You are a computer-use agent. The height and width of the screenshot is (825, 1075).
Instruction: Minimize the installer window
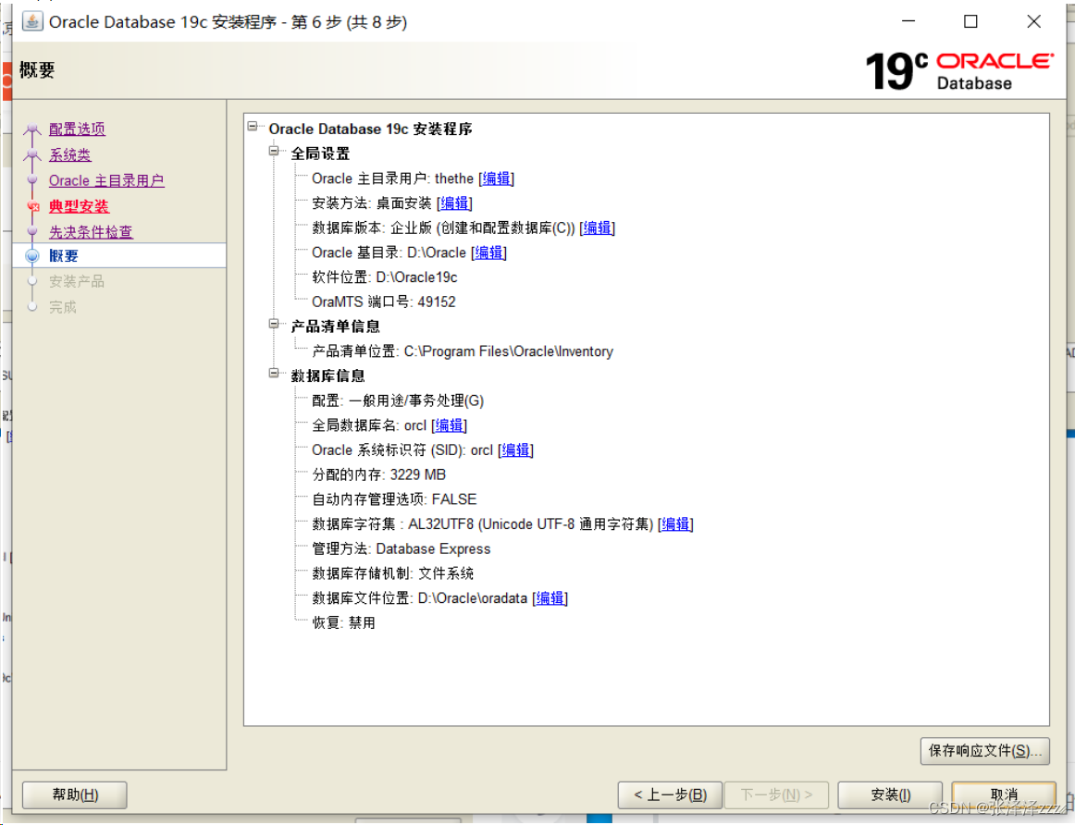(x=908, y=21)
